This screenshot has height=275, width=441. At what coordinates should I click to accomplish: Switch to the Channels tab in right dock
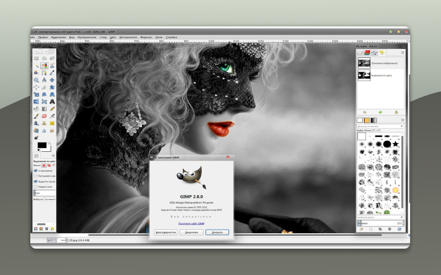[367, 52]
